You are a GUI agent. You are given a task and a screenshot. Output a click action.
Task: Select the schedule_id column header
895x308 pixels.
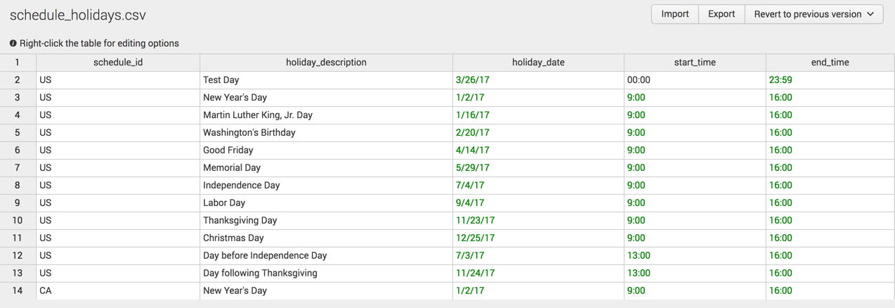point(118,63)
